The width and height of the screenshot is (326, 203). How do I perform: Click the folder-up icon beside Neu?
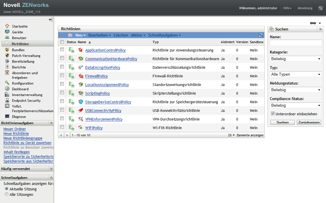point(70,35)
